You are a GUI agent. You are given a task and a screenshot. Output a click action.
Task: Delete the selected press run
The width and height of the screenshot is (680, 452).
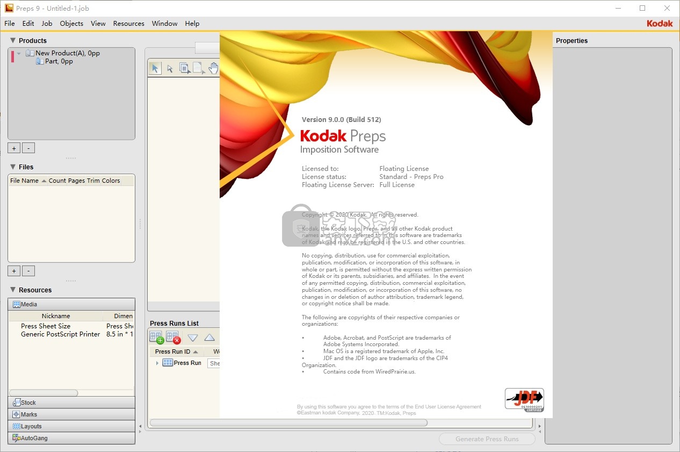coord(173,338)
